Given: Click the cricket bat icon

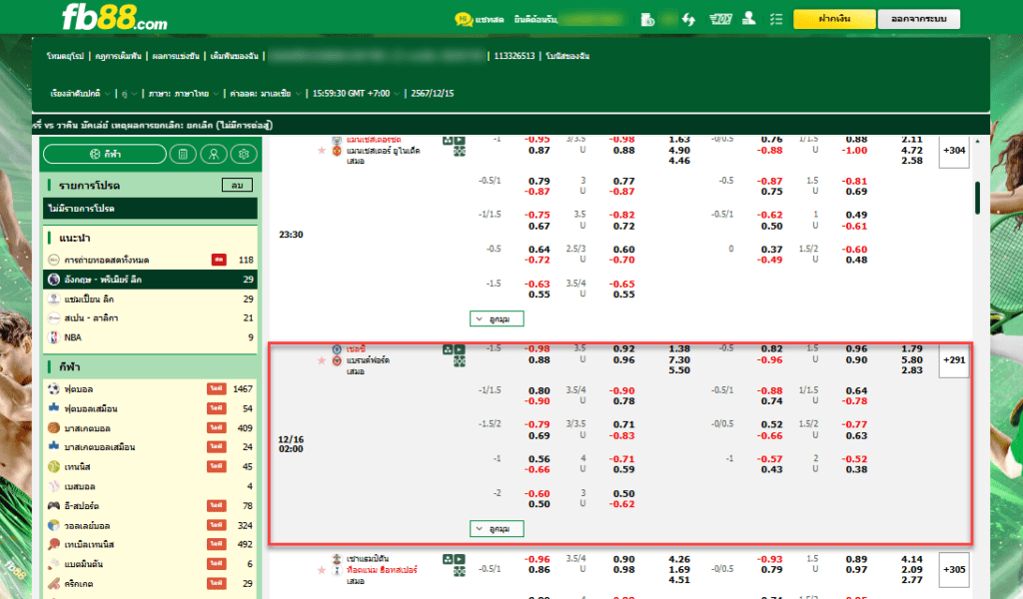Looking at the screenshot, I should click(x=54, y=583).
